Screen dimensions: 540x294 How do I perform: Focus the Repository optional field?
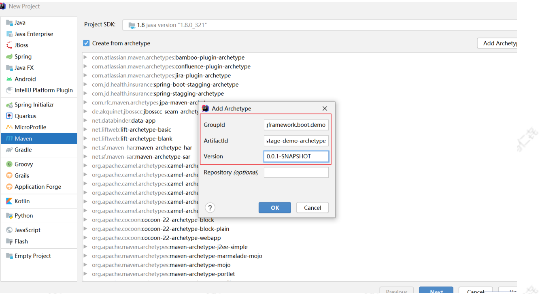(x=296, y=173)
